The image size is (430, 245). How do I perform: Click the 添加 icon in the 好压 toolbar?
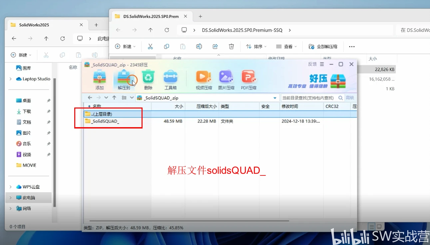tap(100, 80)
